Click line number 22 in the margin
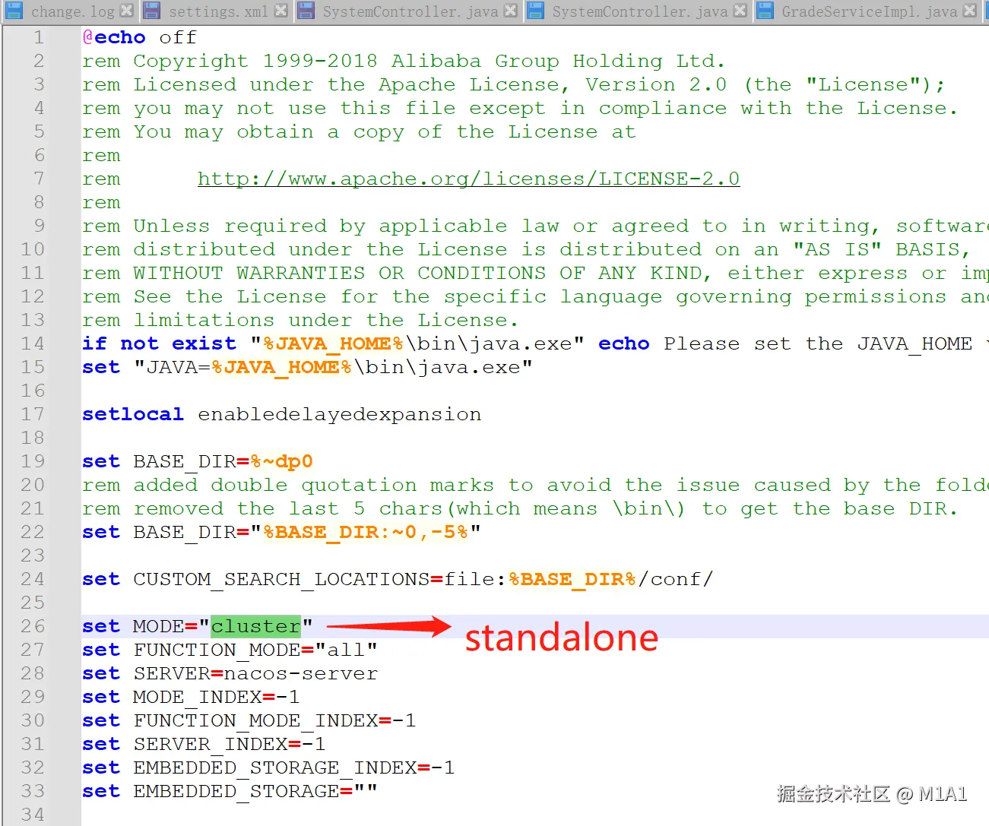The height and width of the screenshot is (826, 989). [33, 532]
